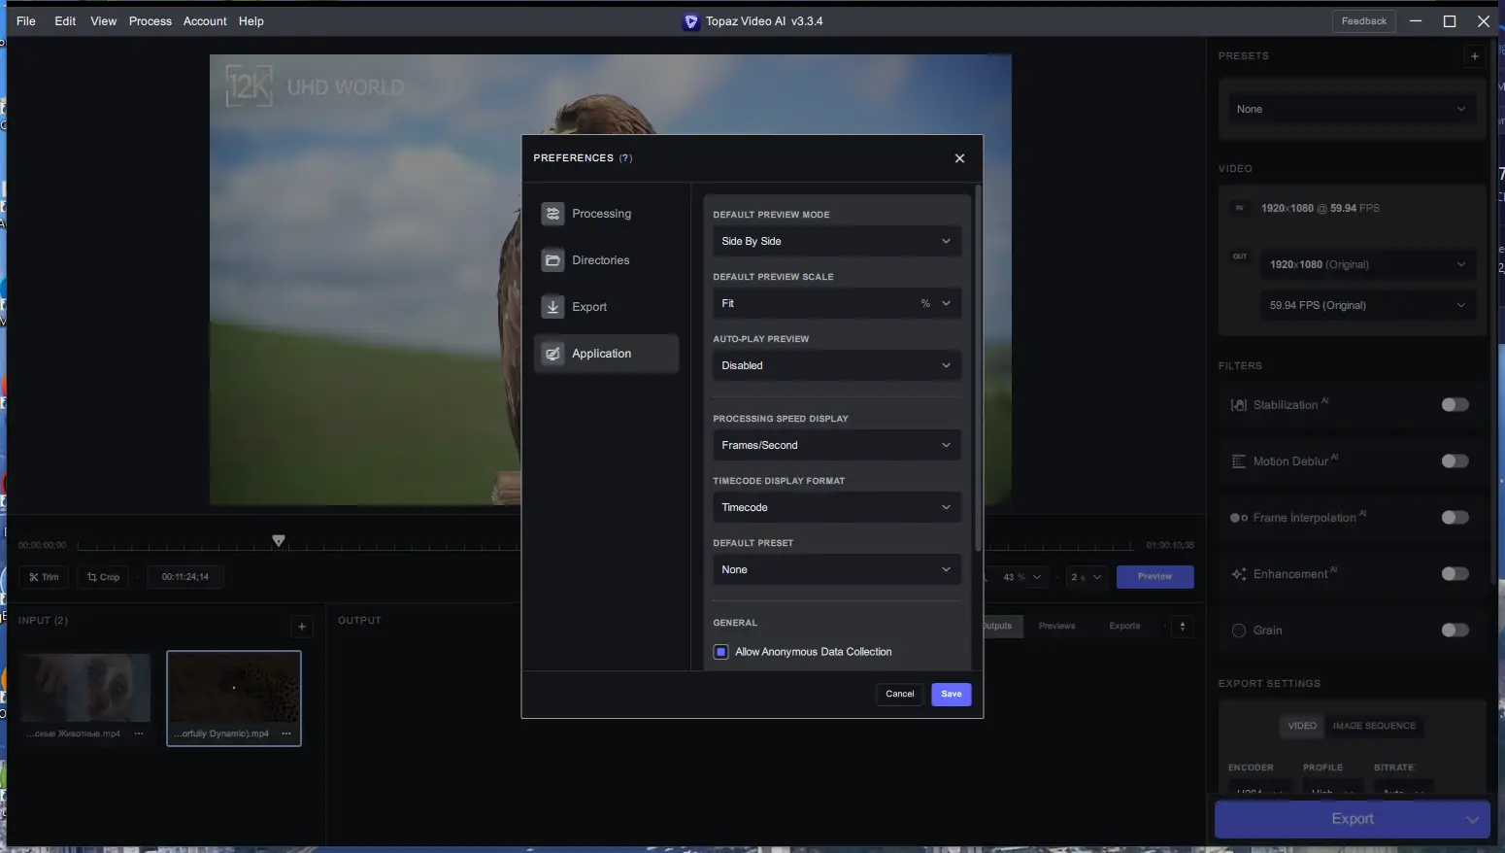Image resolution: width=1505 pixels, height=853 pixels.
Task: Switch to the Exports tab
Action: pos(1124,627)
